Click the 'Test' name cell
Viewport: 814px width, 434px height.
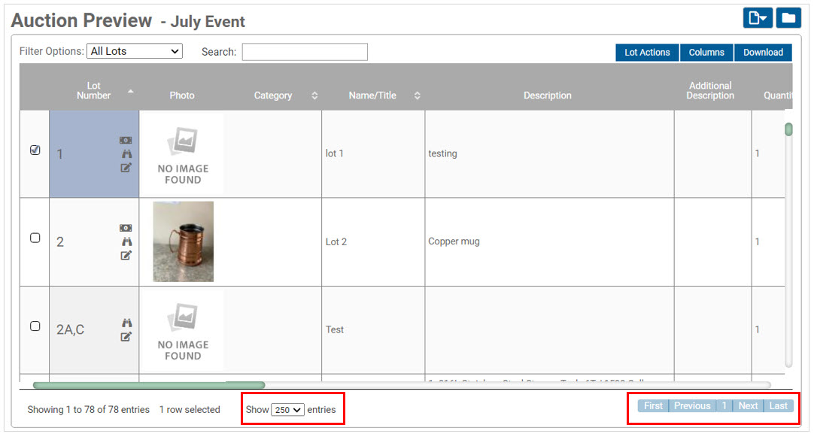point(334,329)
